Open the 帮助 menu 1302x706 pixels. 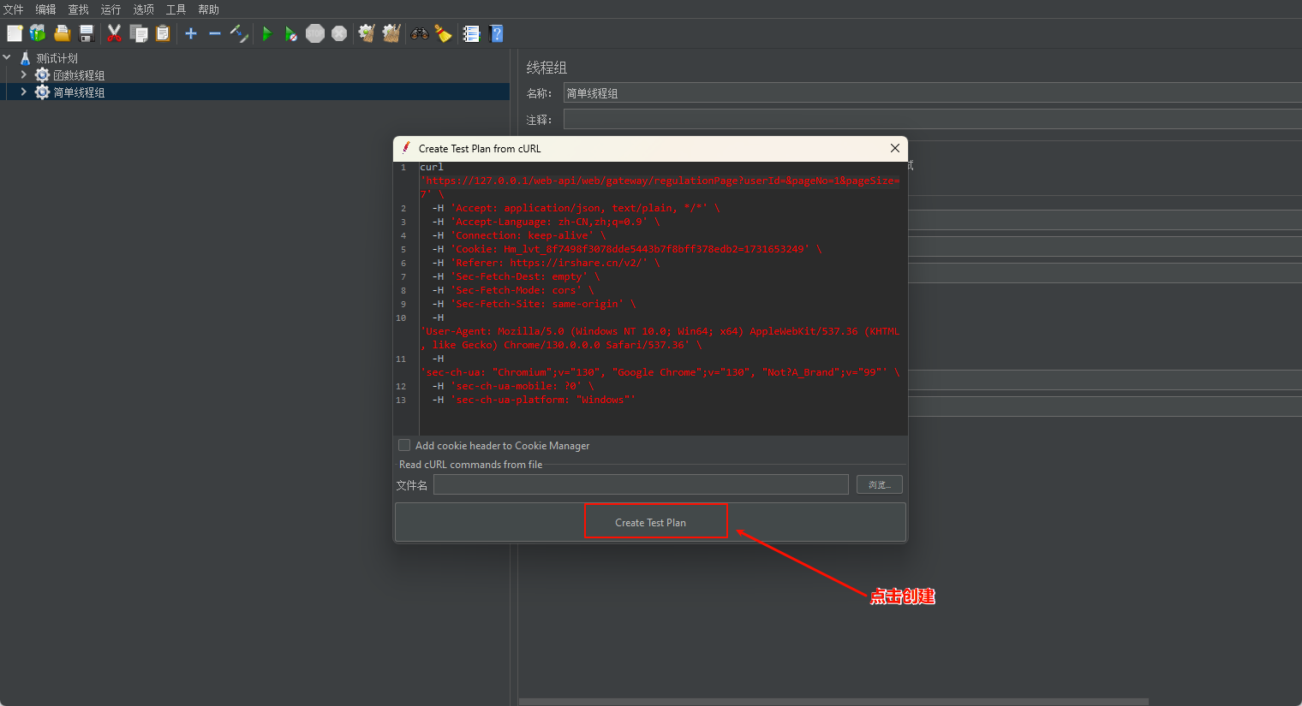(208, 9)
